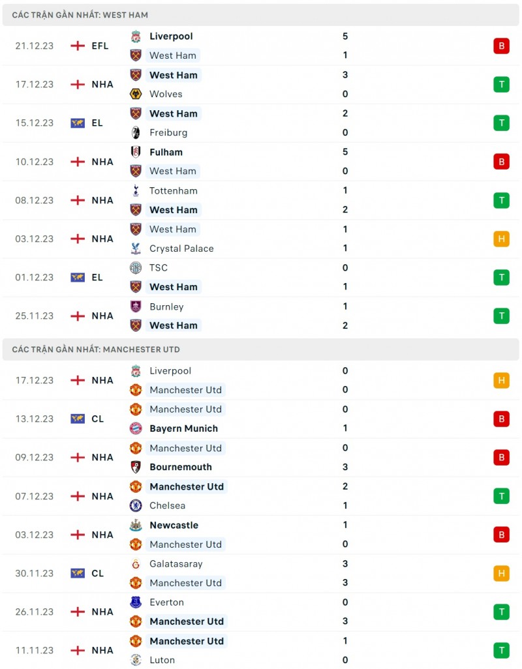Viewport: 522px width, 669px height.
Task: Click the Crystal Palace crest
Action: (x=136, y=248)
